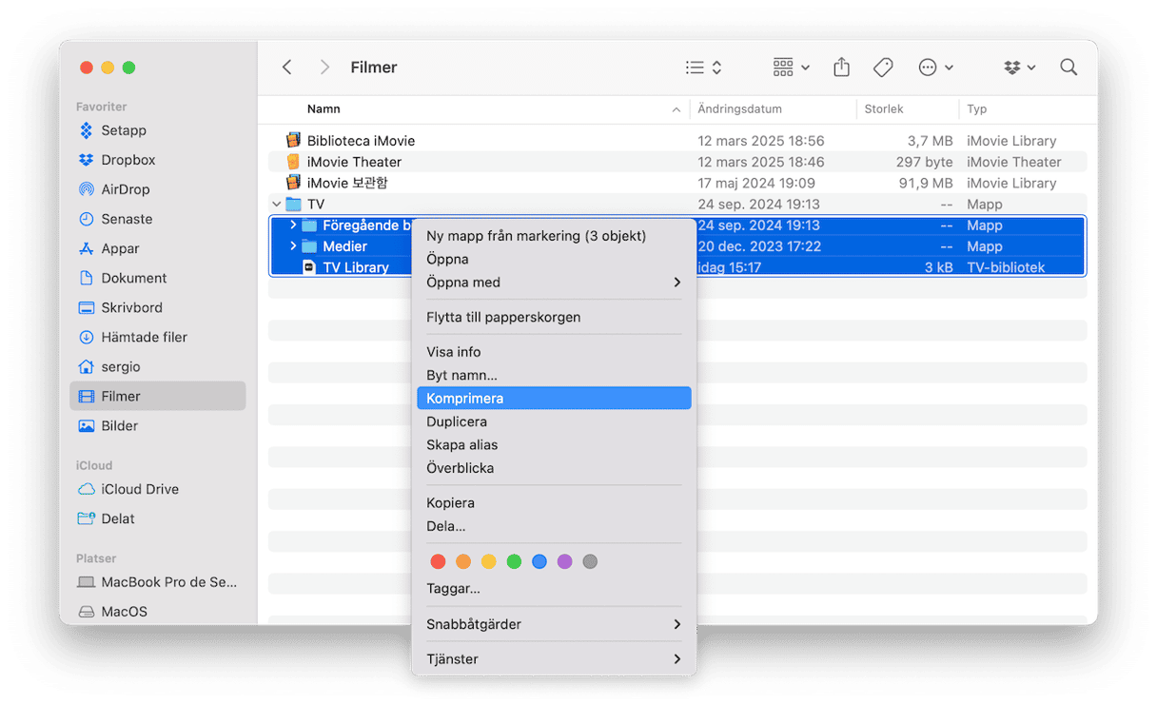
Task: Click the Share icon in the toolbar
Action: (841, 68)
